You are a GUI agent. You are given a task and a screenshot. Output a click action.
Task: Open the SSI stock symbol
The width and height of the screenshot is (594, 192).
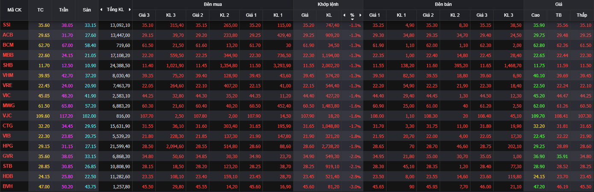click(6, 25)
